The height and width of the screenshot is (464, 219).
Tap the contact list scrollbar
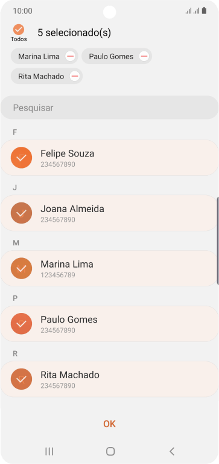[x=218, y=240]
